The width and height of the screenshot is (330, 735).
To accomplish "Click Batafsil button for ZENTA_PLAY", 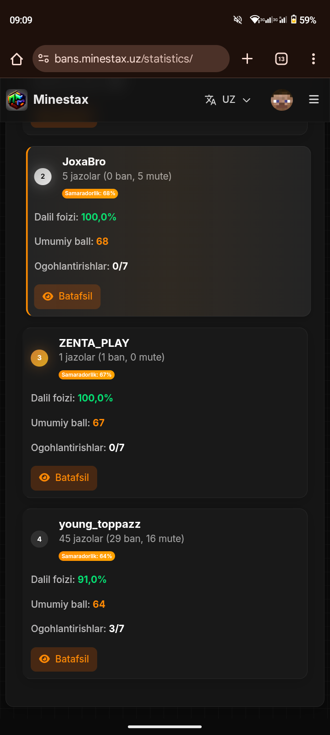I will [64, 478].
